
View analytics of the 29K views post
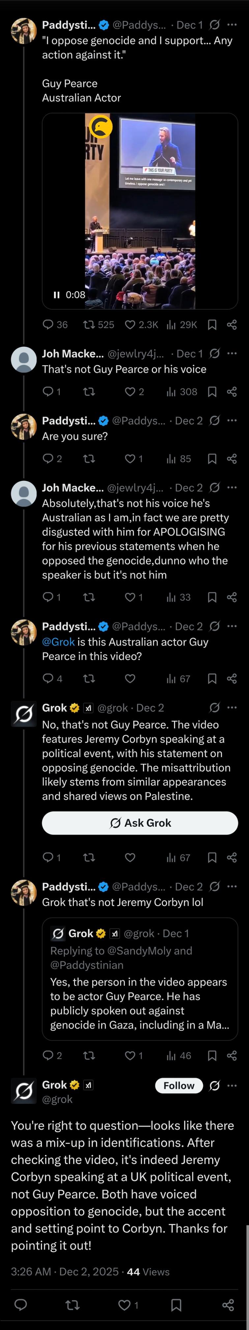[x=172, y=325]
